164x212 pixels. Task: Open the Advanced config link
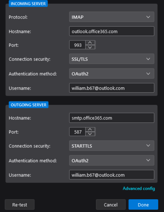pos(139,188)
